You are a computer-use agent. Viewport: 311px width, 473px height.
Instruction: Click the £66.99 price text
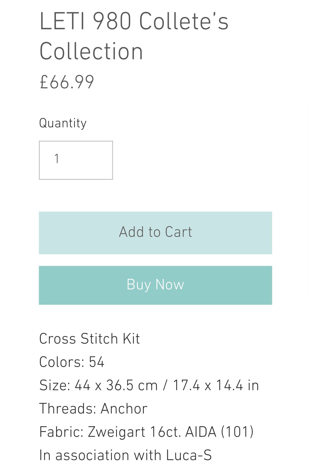pos(67,82)
